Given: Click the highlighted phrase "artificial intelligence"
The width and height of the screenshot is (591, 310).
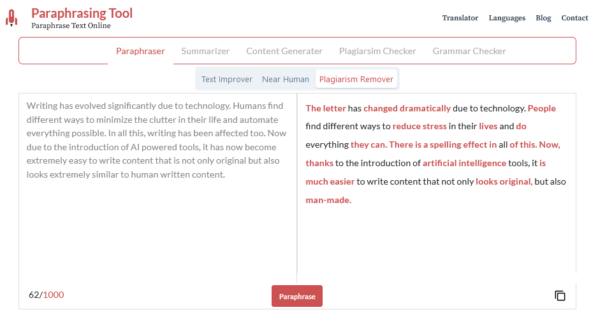Looking at the screenshot, I should click(464, 163).
